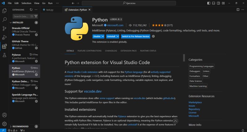Click the Disable button
The image size is (247, 132).
[97, 36]
